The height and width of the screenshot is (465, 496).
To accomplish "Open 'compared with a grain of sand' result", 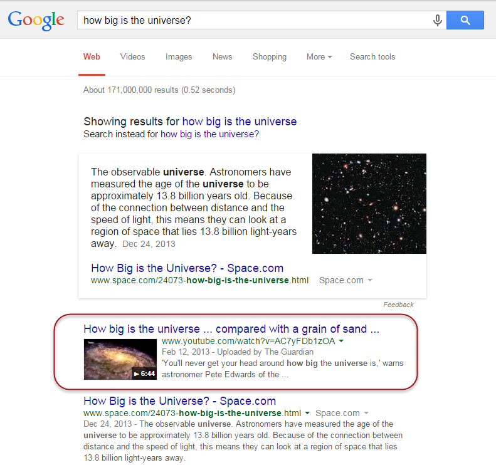I will (x=231, y=329).
